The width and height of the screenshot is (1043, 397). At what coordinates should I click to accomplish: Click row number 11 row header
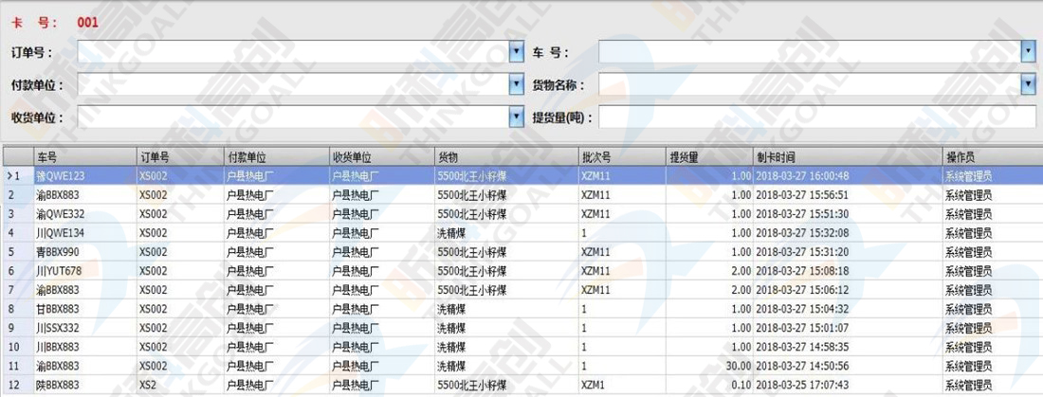click(x=17, y=367)
